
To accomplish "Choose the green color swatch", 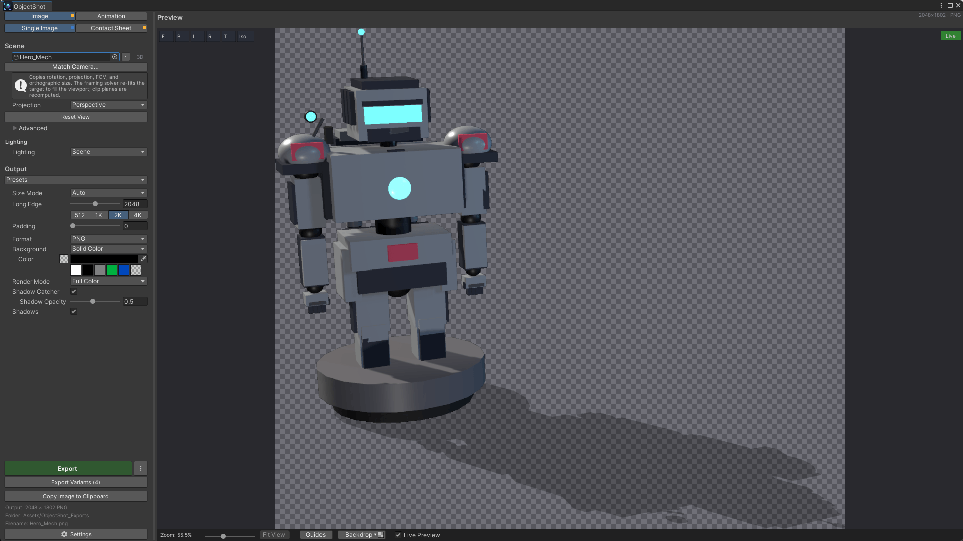I will 112,270.
